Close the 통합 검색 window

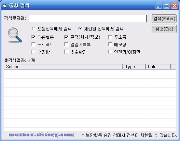click(x=174, y=5)
